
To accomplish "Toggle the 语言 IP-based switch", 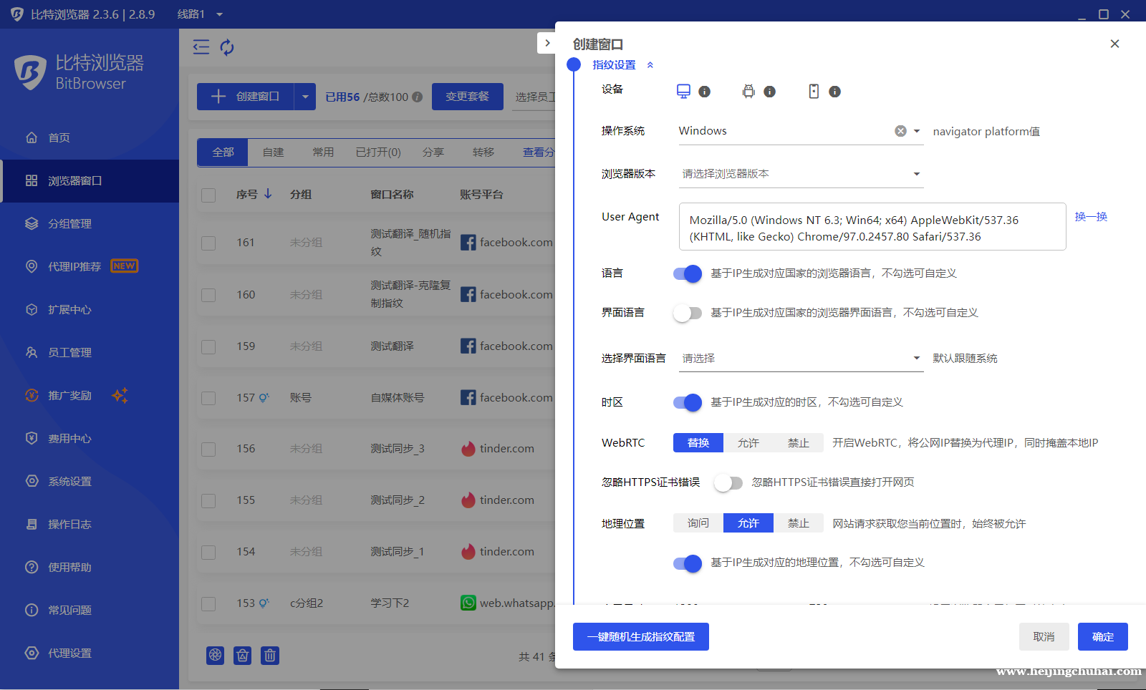I will [x=688, y=273].
